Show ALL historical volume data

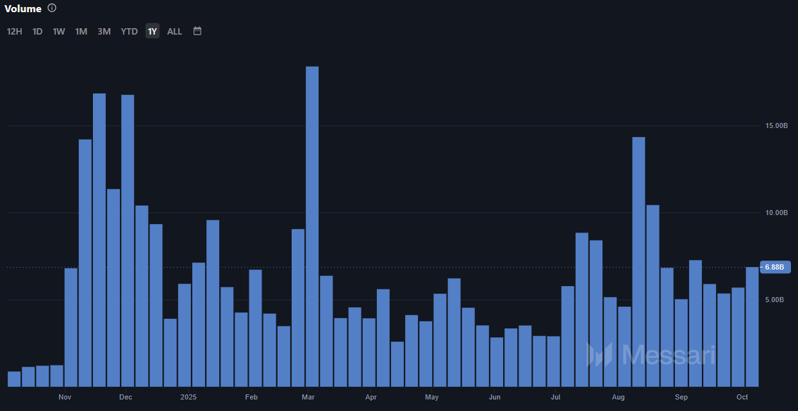[174, 31]
